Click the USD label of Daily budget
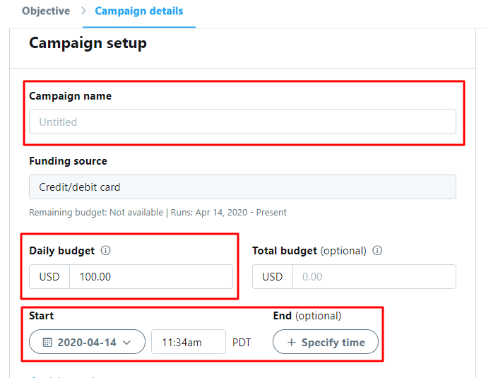 [49, 276]
